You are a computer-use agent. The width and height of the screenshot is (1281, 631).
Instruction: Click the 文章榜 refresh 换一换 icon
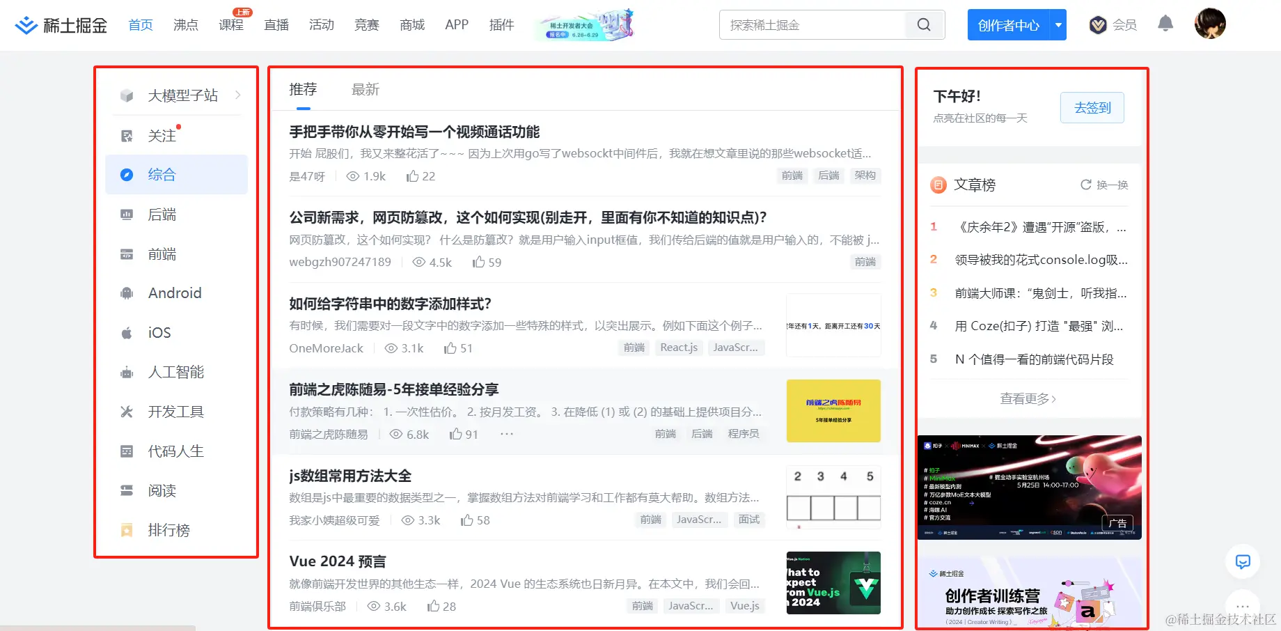coord(1085,185)
